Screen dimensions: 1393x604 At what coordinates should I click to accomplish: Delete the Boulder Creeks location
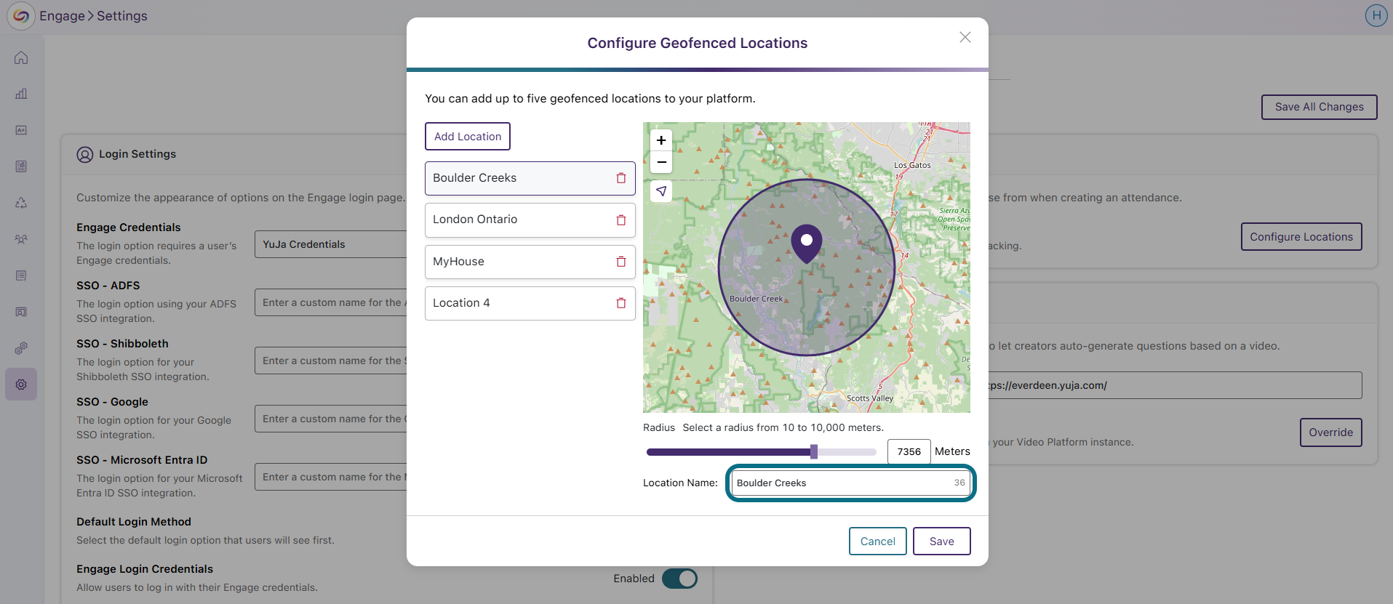click(x=621, y=178)
